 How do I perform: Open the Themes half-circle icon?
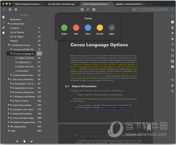pos(88,10)
